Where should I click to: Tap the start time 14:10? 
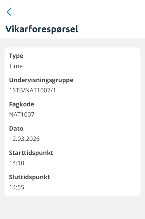point(17,163)
